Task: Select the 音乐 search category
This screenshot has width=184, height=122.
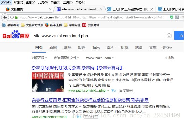Action: pos(96,47)
